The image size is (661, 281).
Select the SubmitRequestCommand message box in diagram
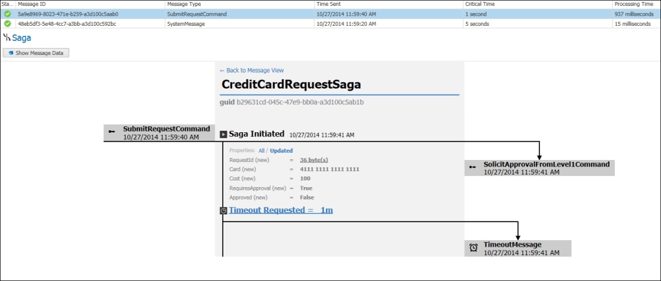pyautogui.click(x=159, y=132)
